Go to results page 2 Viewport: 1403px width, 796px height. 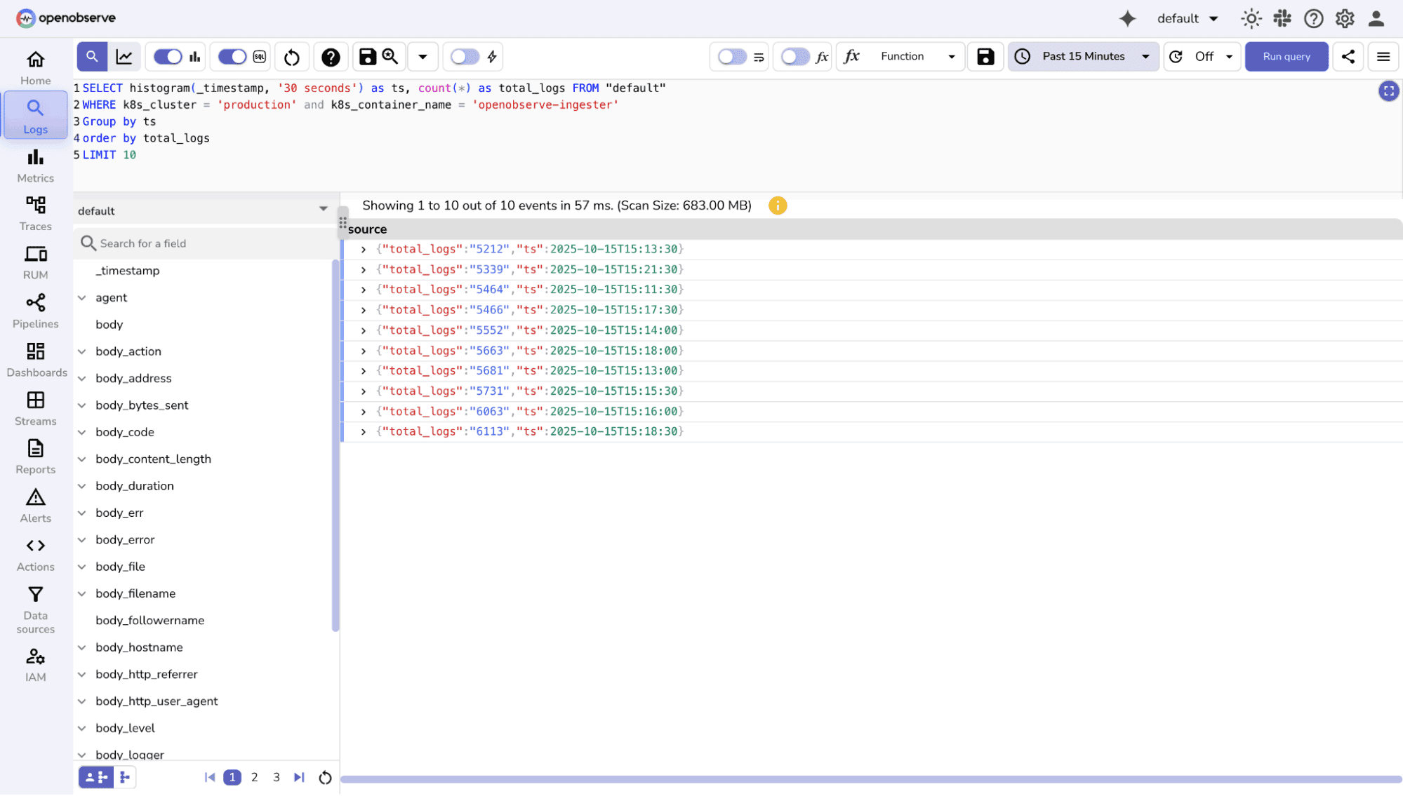254,777
